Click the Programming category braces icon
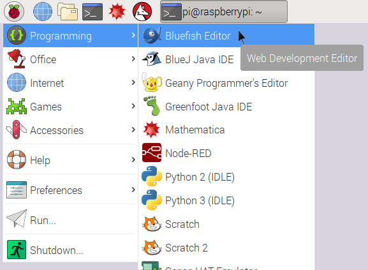Image resolution: width=368 pixels, height=270 pixels. pyautogui.click(x=16, y=36)
